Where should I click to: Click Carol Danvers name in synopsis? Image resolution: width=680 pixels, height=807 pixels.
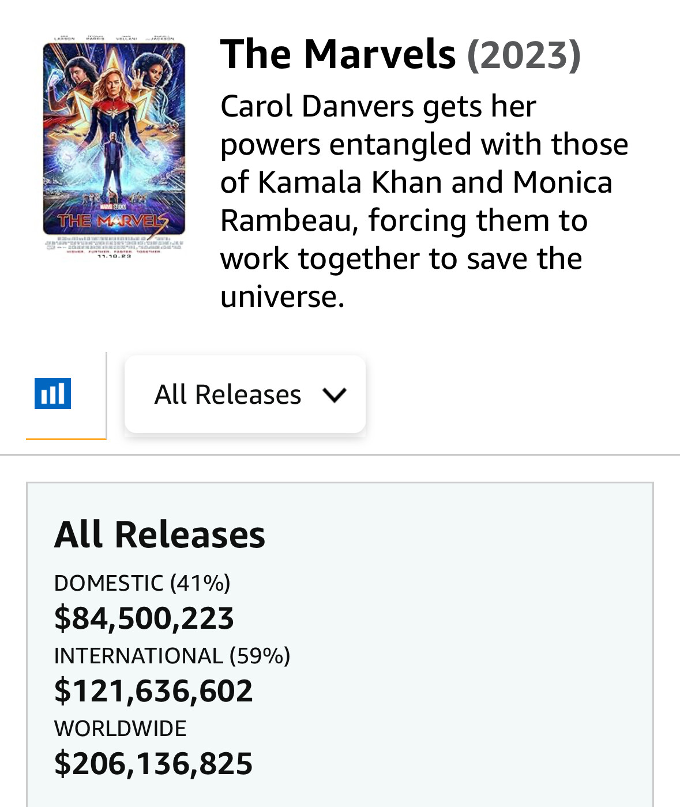coord(318,106)
